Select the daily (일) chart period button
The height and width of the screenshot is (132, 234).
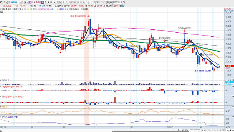point(43,3)
